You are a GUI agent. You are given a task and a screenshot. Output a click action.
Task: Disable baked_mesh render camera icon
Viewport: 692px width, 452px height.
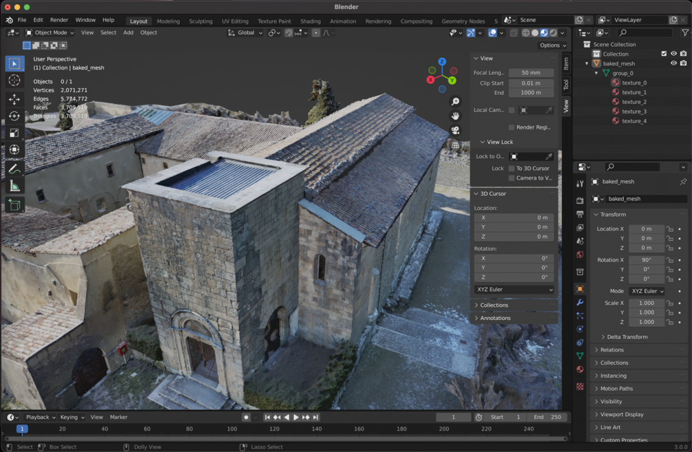683,63
